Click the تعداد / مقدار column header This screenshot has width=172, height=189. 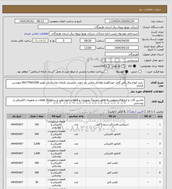[x=37, y=116]
